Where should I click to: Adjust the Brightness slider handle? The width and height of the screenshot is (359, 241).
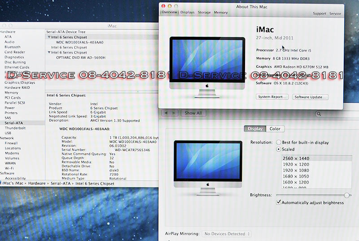(x=347, y=195)
